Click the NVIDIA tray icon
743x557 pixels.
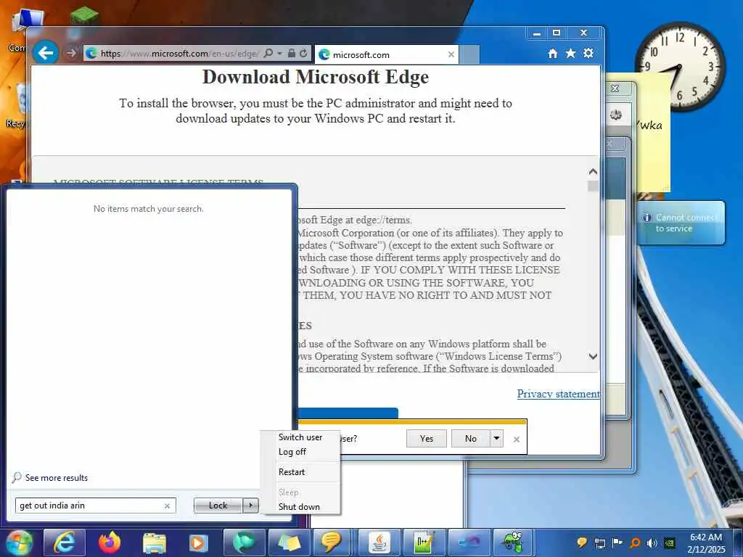670,543
